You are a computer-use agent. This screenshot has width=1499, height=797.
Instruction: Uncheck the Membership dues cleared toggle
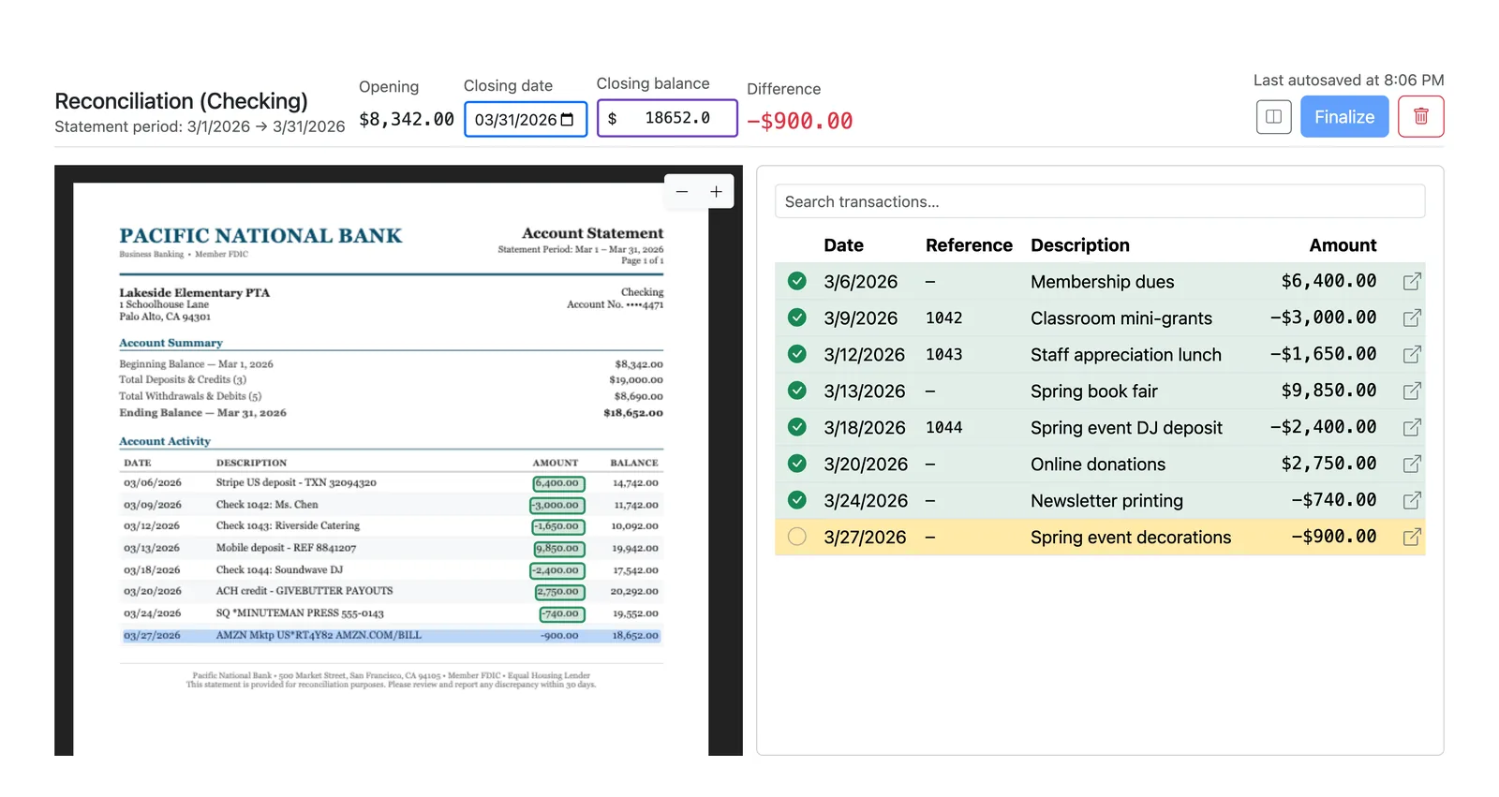click(x=797, y=281)
